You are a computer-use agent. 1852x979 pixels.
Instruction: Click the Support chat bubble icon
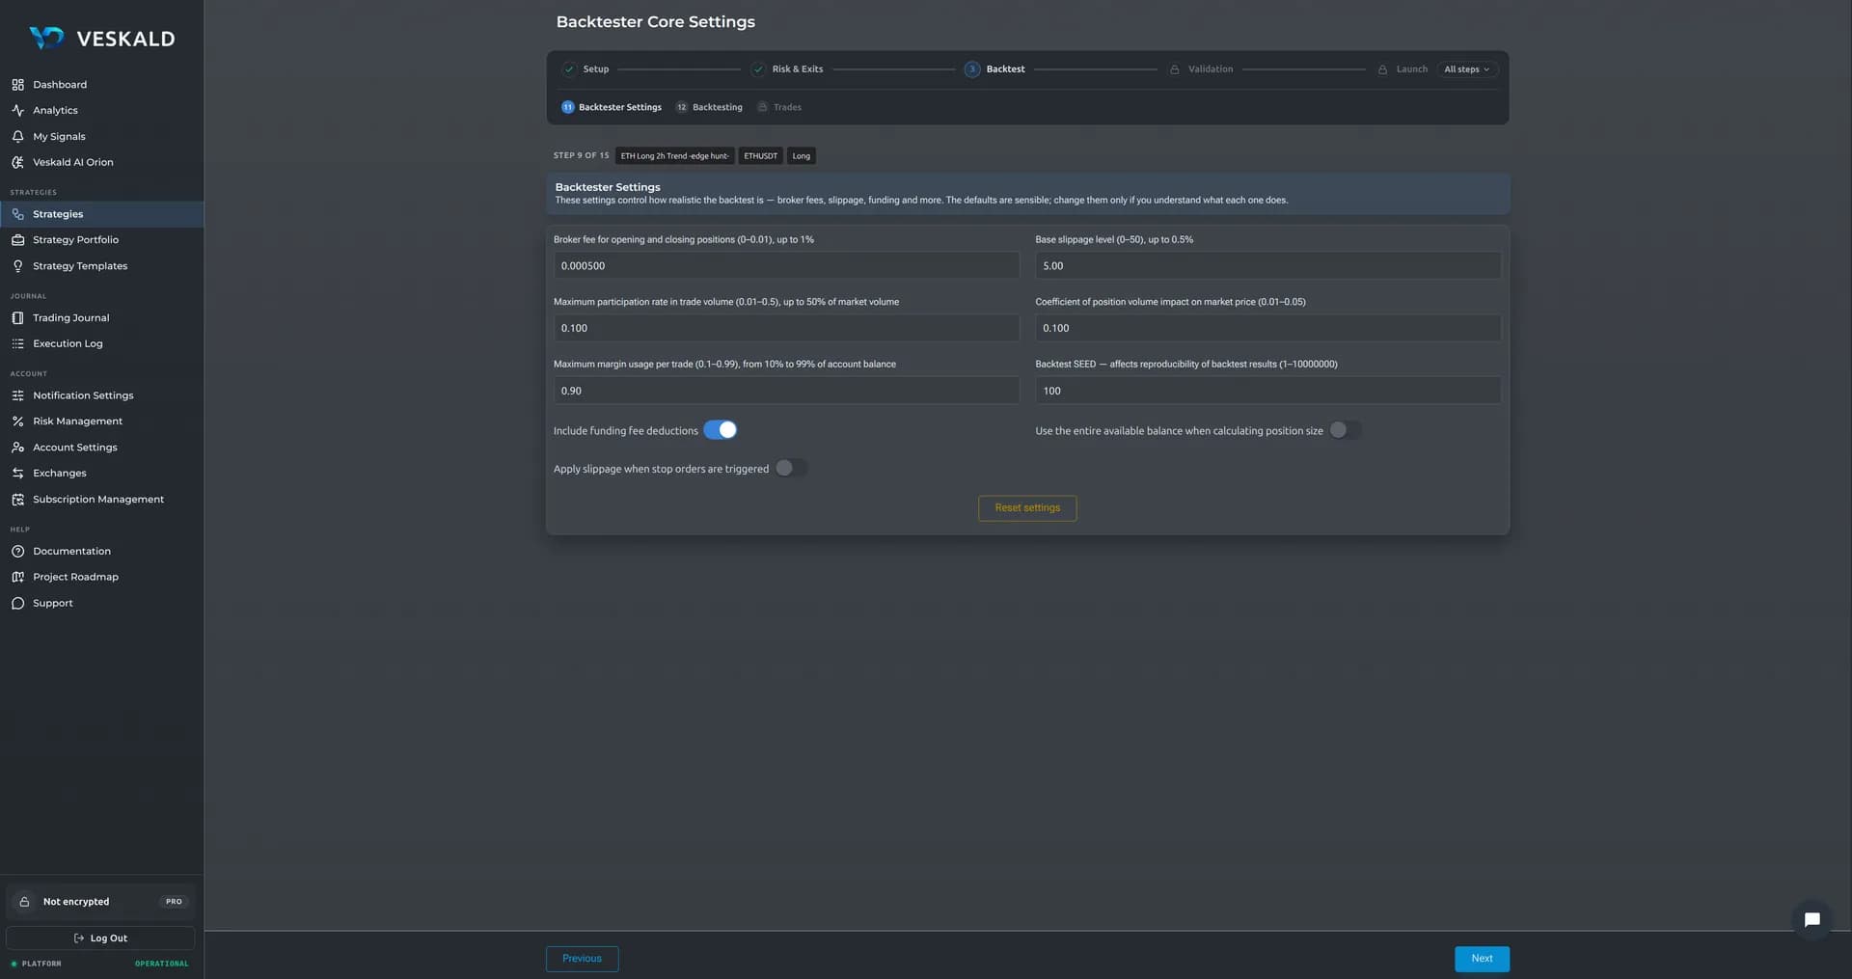click(x=17, y=603)
